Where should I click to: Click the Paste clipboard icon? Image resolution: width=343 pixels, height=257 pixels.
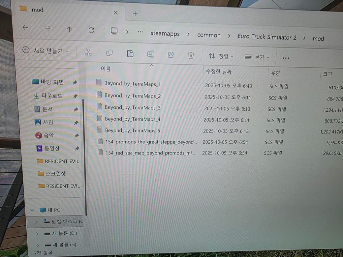coord(130,54)
